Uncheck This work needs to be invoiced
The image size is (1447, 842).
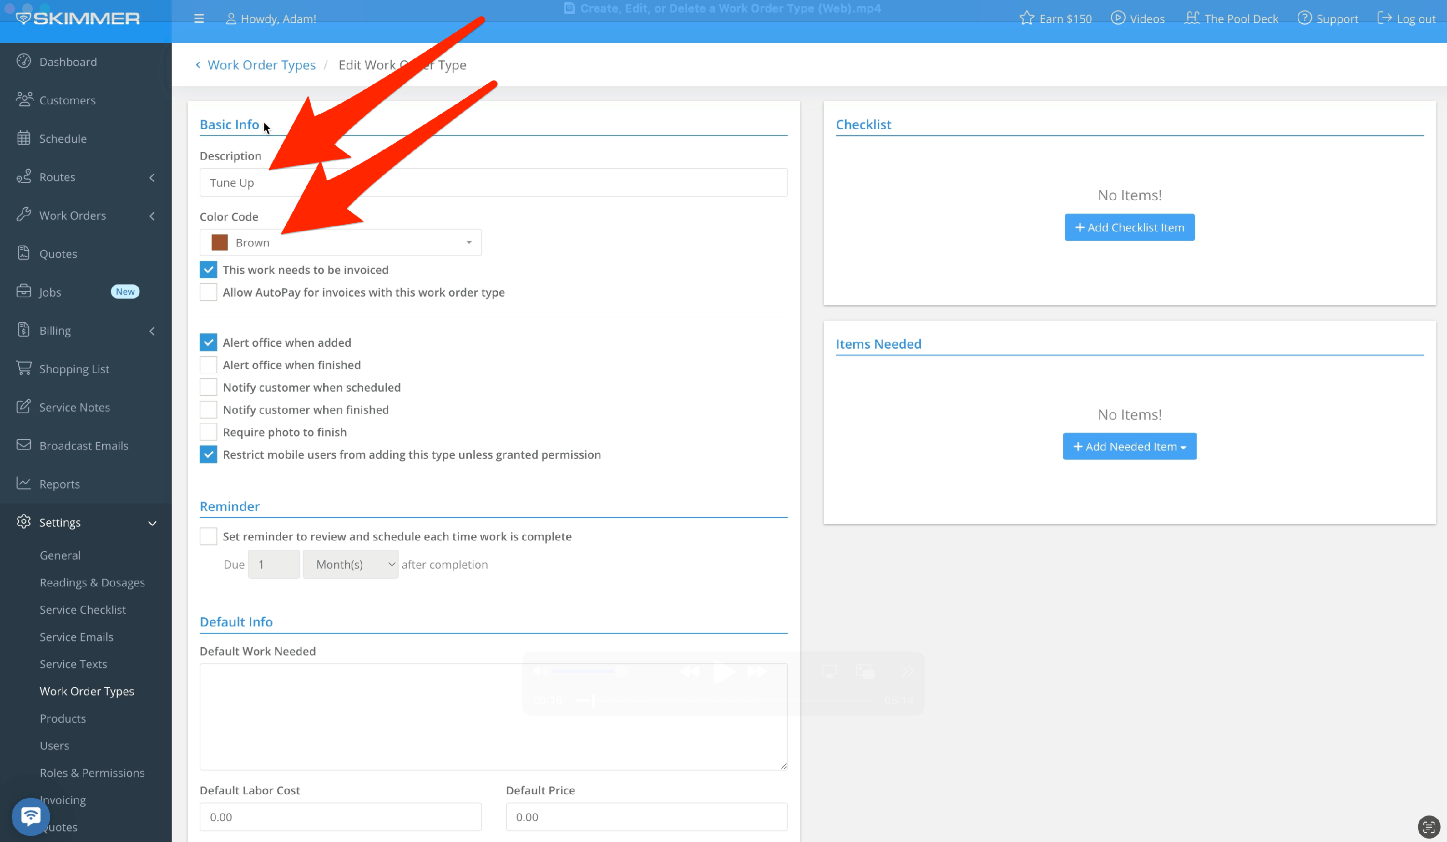click(x=208, y=269)
